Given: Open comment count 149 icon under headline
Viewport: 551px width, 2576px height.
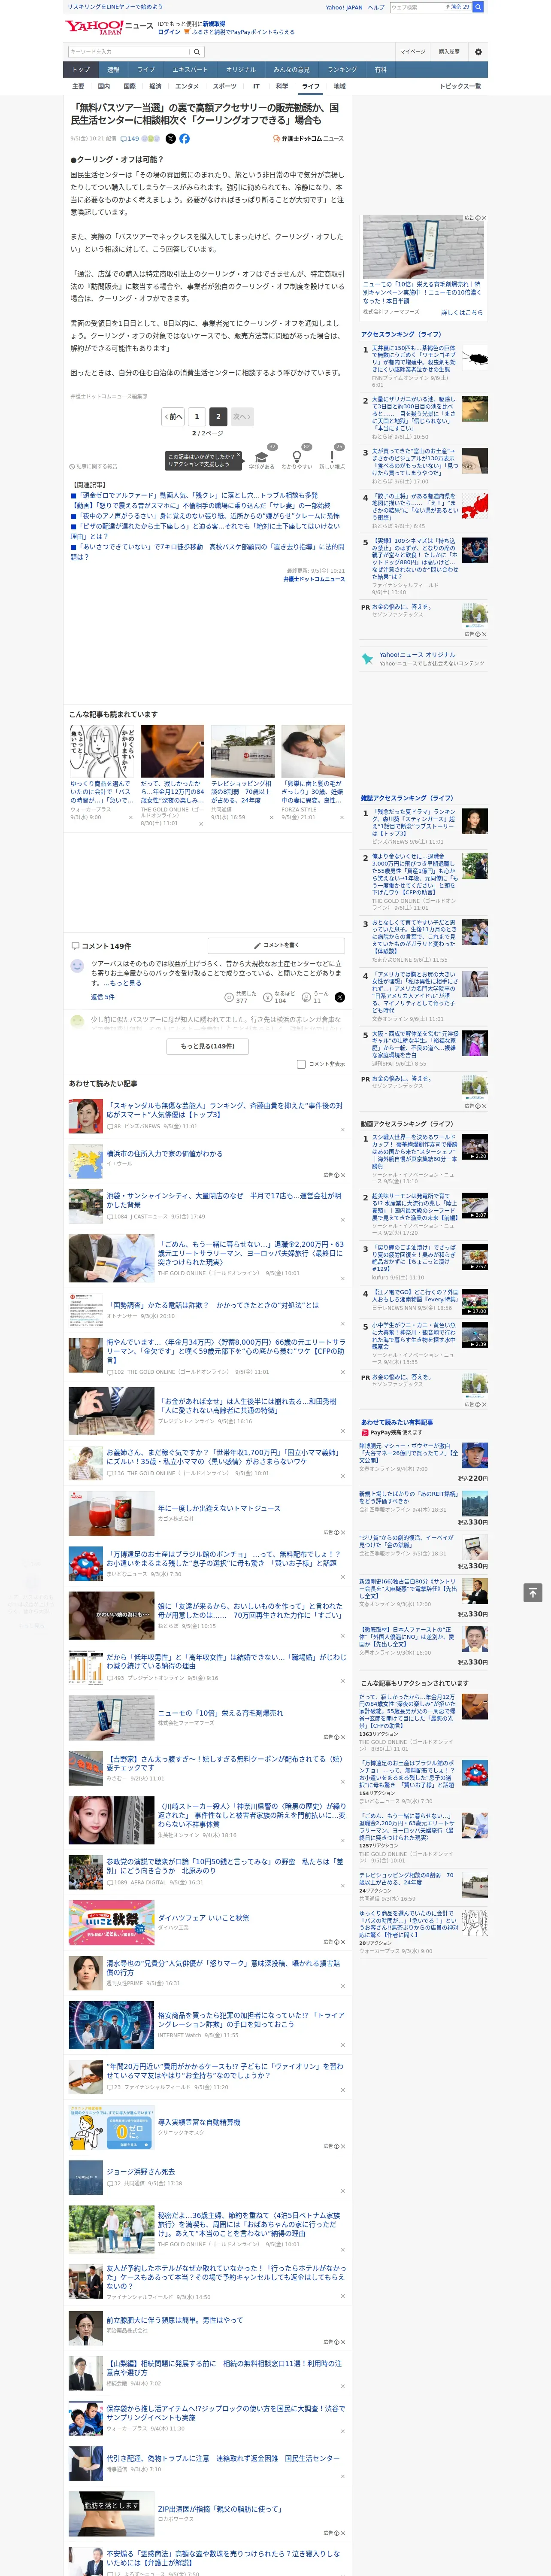Looking at the screenshot, I should (x=131, y=139).
